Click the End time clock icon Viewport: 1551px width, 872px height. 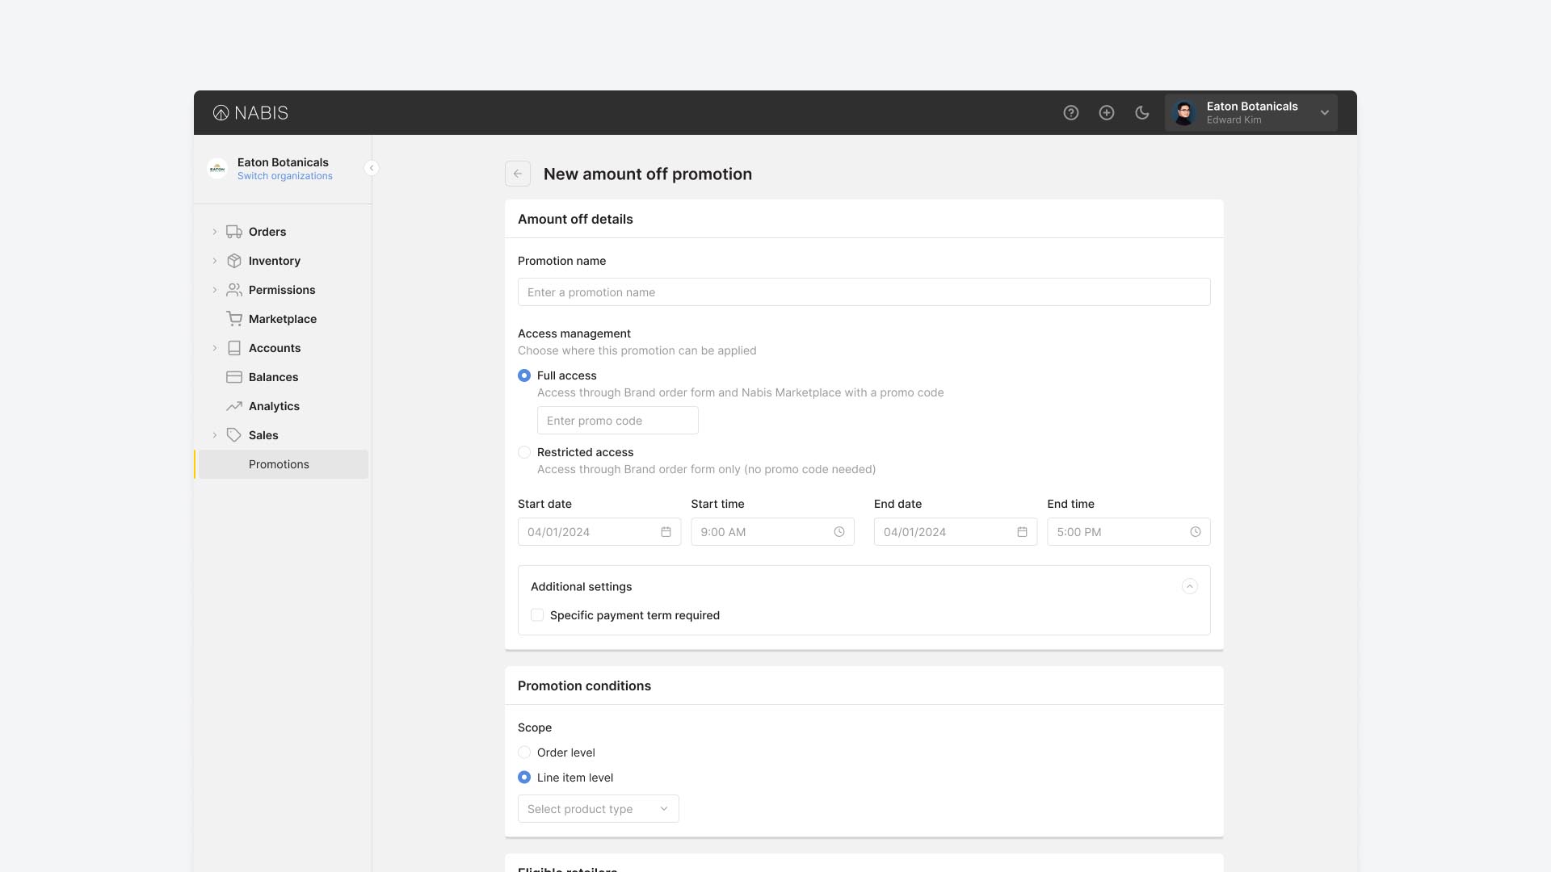click(x=1196, y=532)
